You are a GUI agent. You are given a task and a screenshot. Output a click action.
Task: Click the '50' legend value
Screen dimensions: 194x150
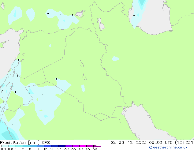tap(95, 149)
